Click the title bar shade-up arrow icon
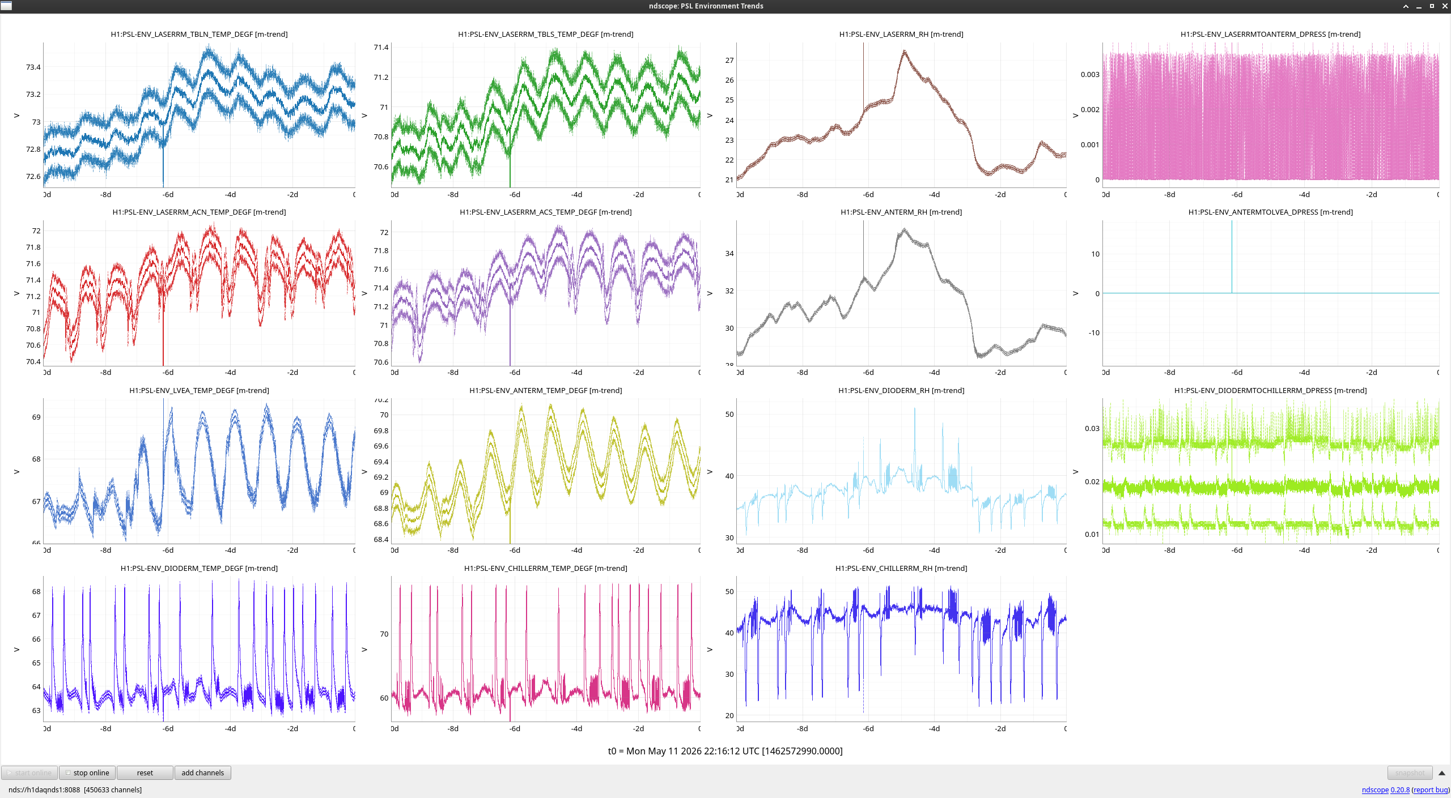 (x=1406, y=6)
